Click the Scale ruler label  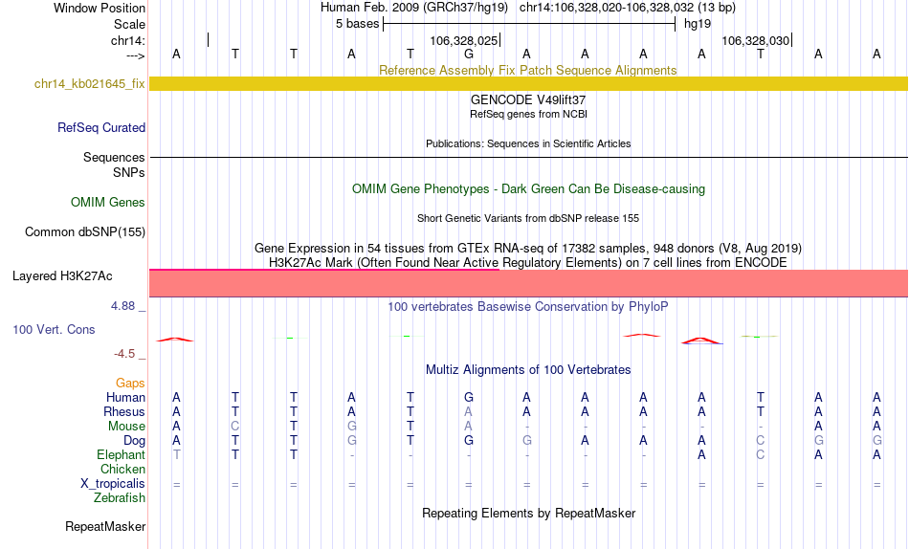129,24
